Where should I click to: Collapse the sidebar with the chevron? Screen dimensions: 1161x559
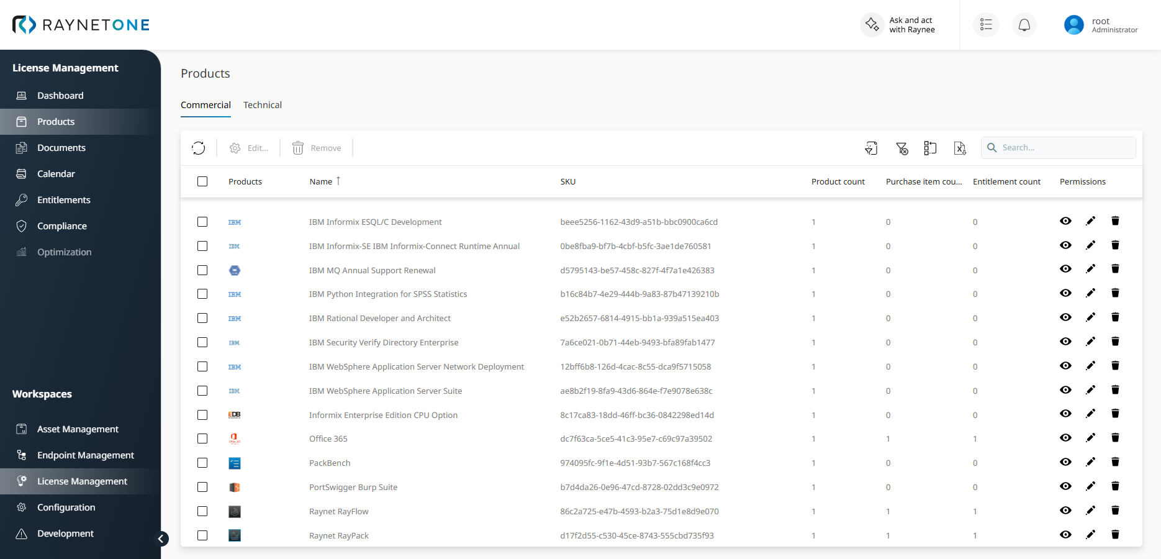click(x=161, y=539)
